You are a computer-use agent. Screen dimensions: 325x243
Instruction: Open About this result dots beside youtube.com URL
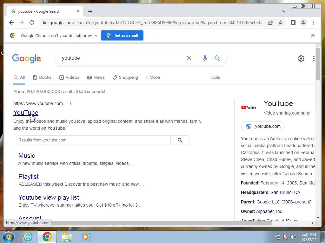pos(71,103)
